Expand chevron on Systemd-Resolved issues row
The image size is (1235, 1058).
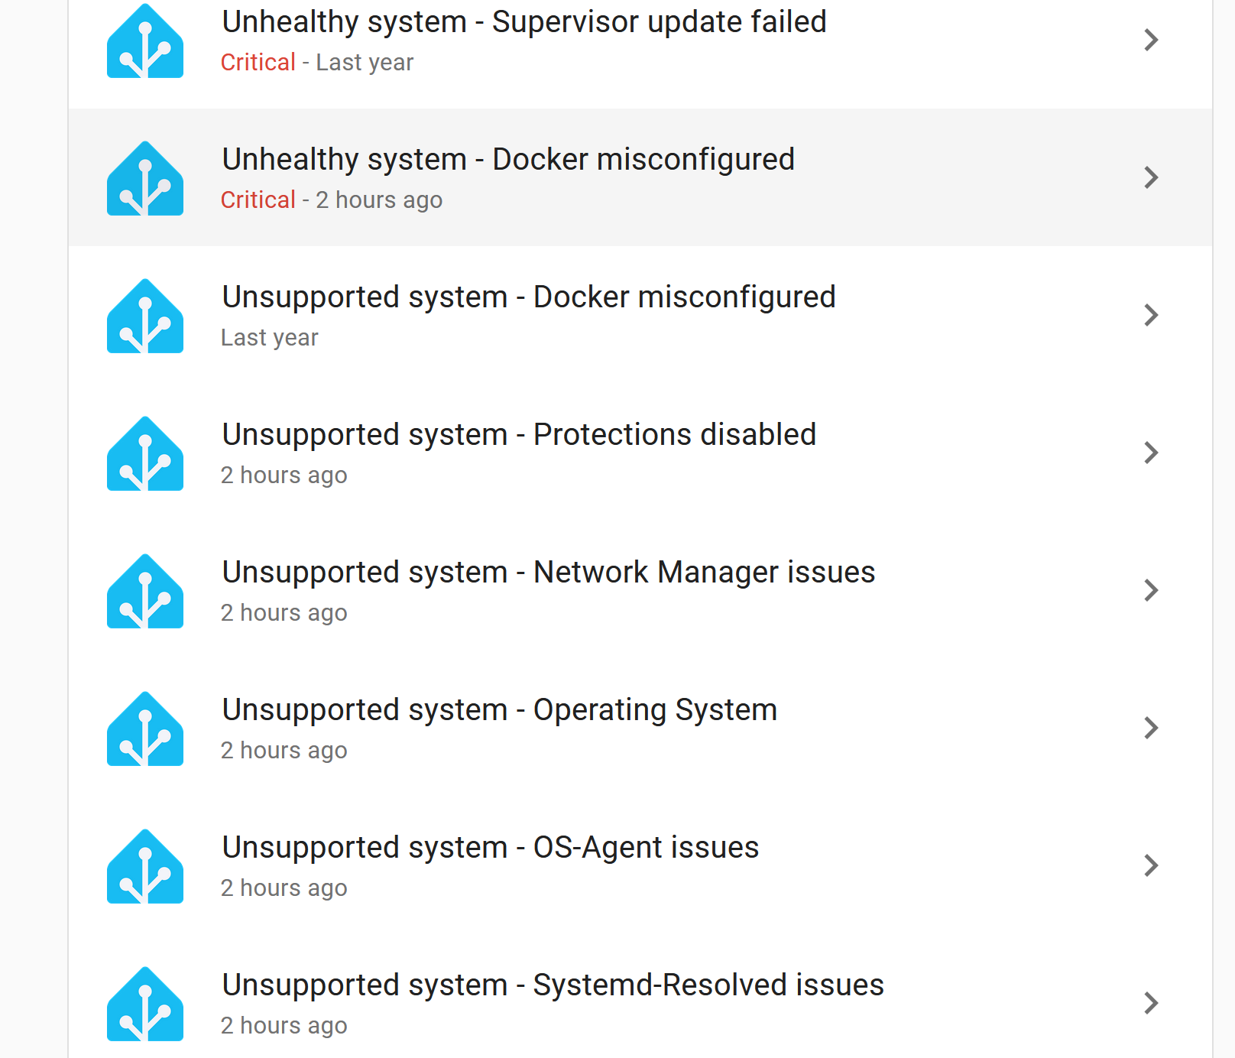point(1151,1003)
